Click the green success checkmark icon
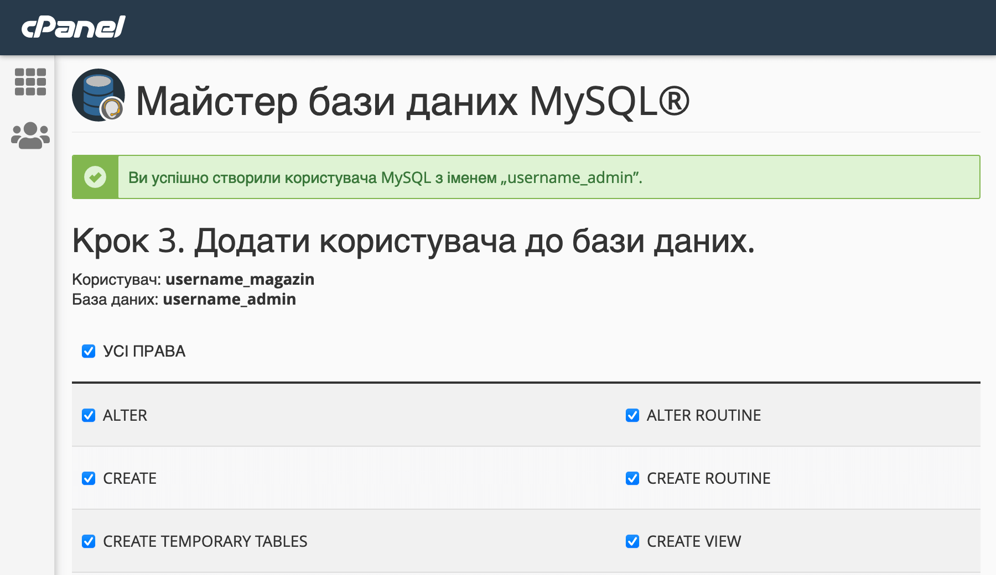Screen dimensions: 996x575 pos(95,177)
